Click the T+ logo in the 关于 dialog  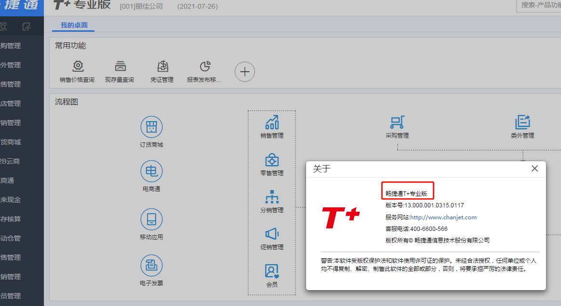[341, 217]
